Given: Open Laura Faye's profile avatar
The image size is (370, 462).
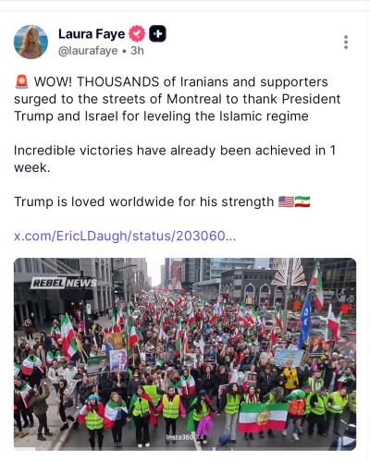Looking at the screenshot, I should tap(31, 42).
